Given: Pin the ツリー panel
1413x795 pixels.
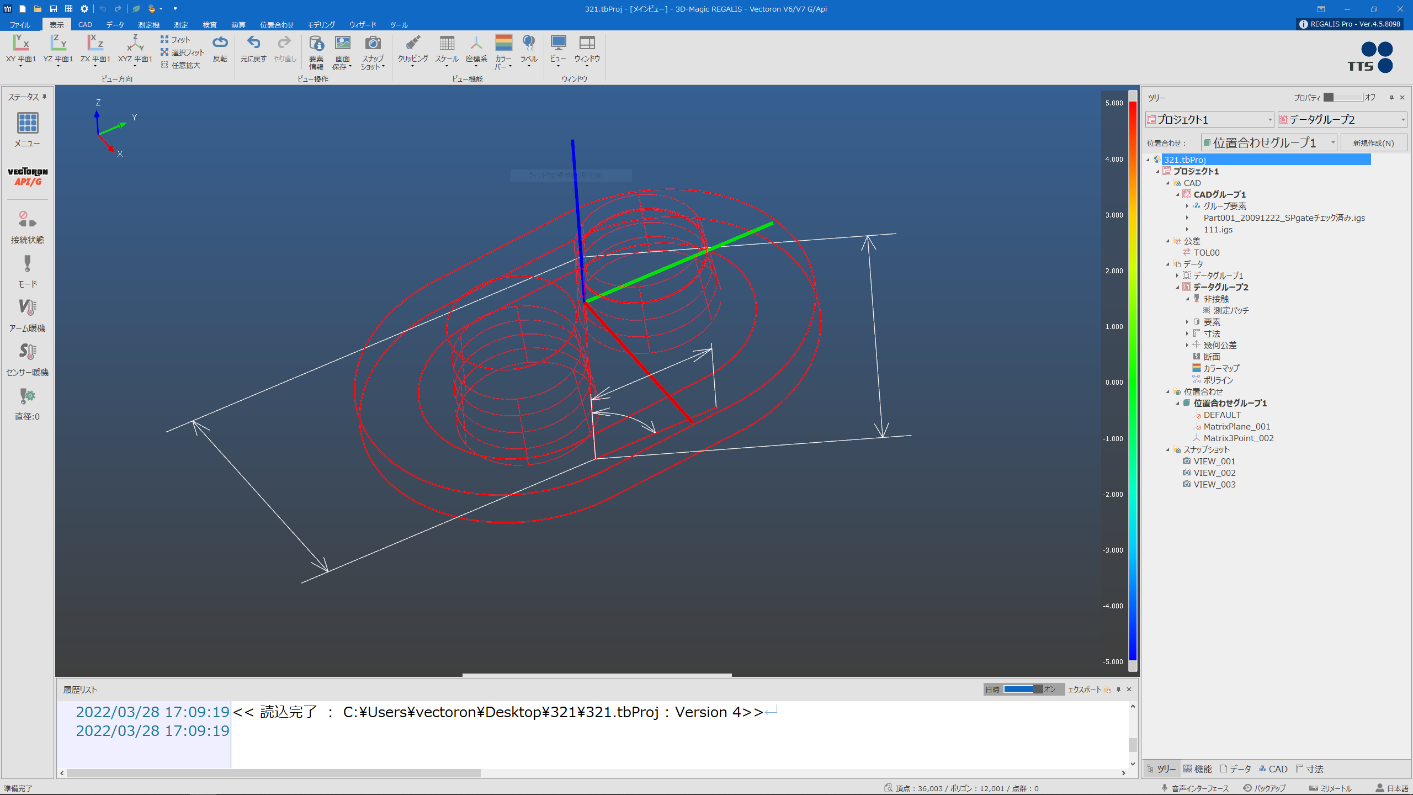Looking at the screenshot, I should coord(1391,98).
